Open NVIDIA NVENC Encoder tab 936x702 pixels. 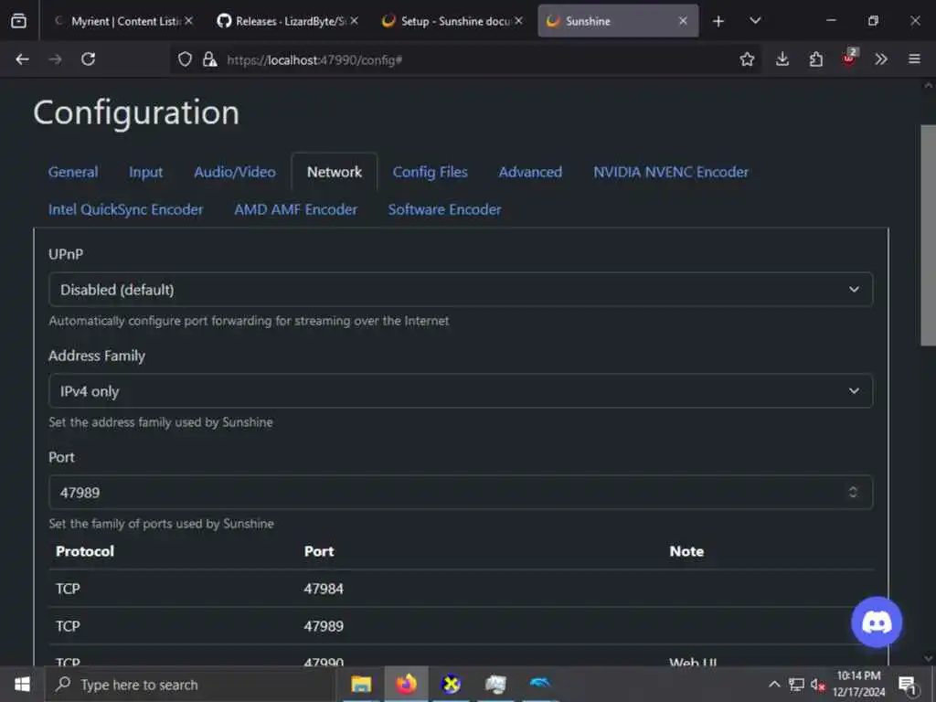pyautogui.click(x=670, y=172)
